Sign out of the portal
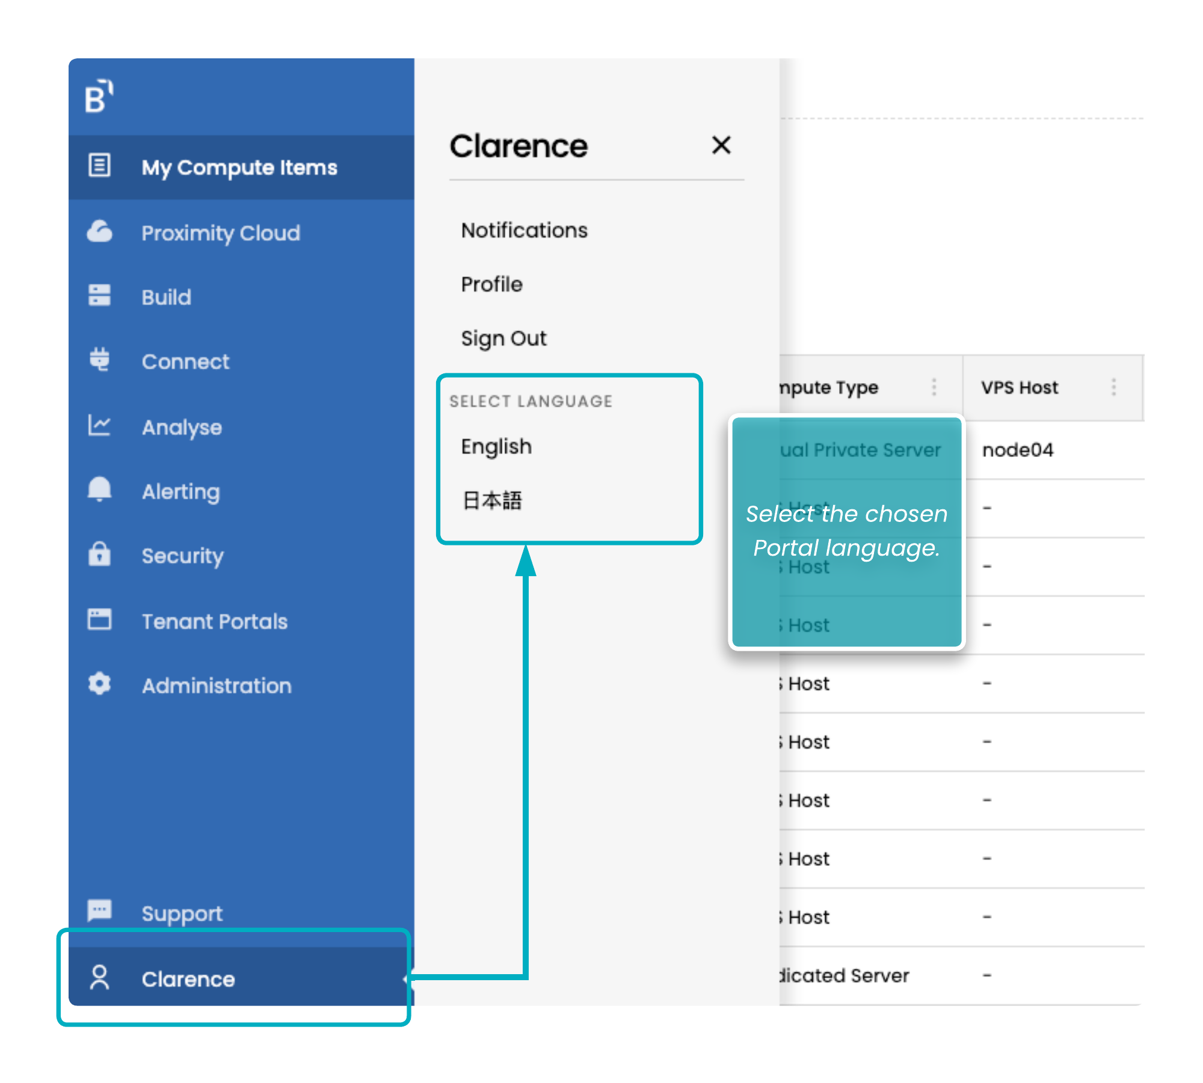 coord(503,339)
